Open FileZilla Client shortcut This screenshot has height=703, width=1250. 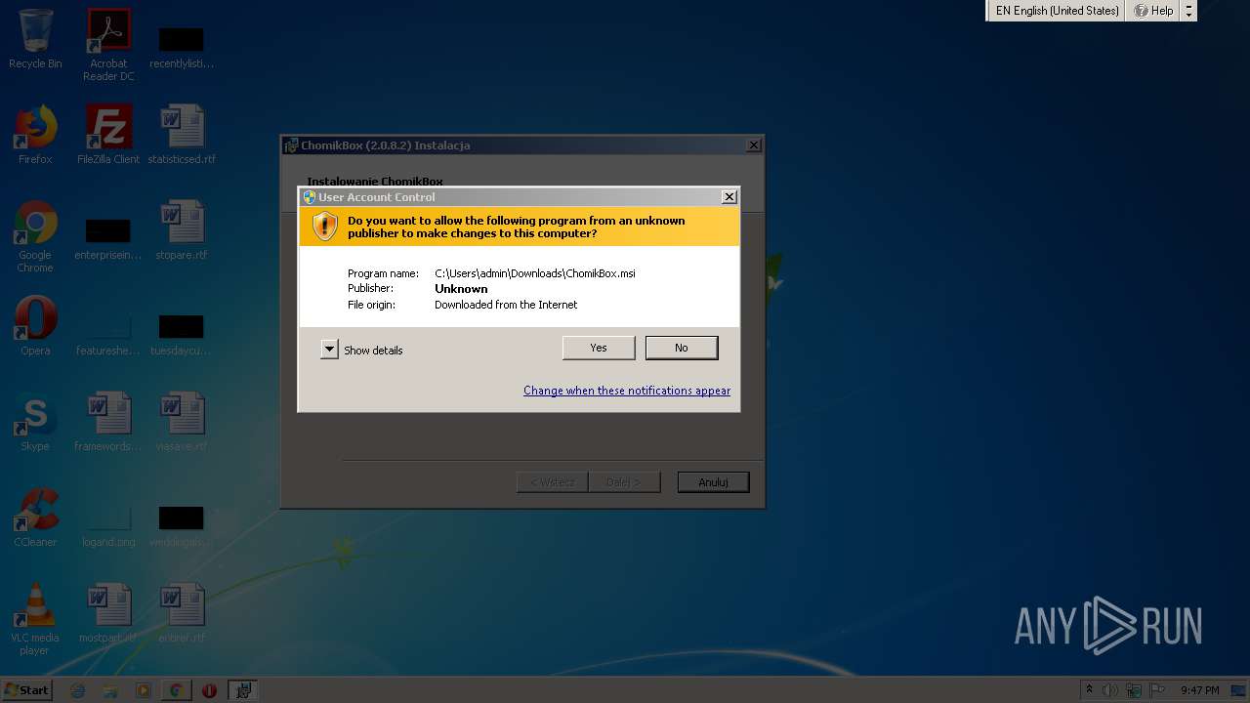[x=108, y=135]
